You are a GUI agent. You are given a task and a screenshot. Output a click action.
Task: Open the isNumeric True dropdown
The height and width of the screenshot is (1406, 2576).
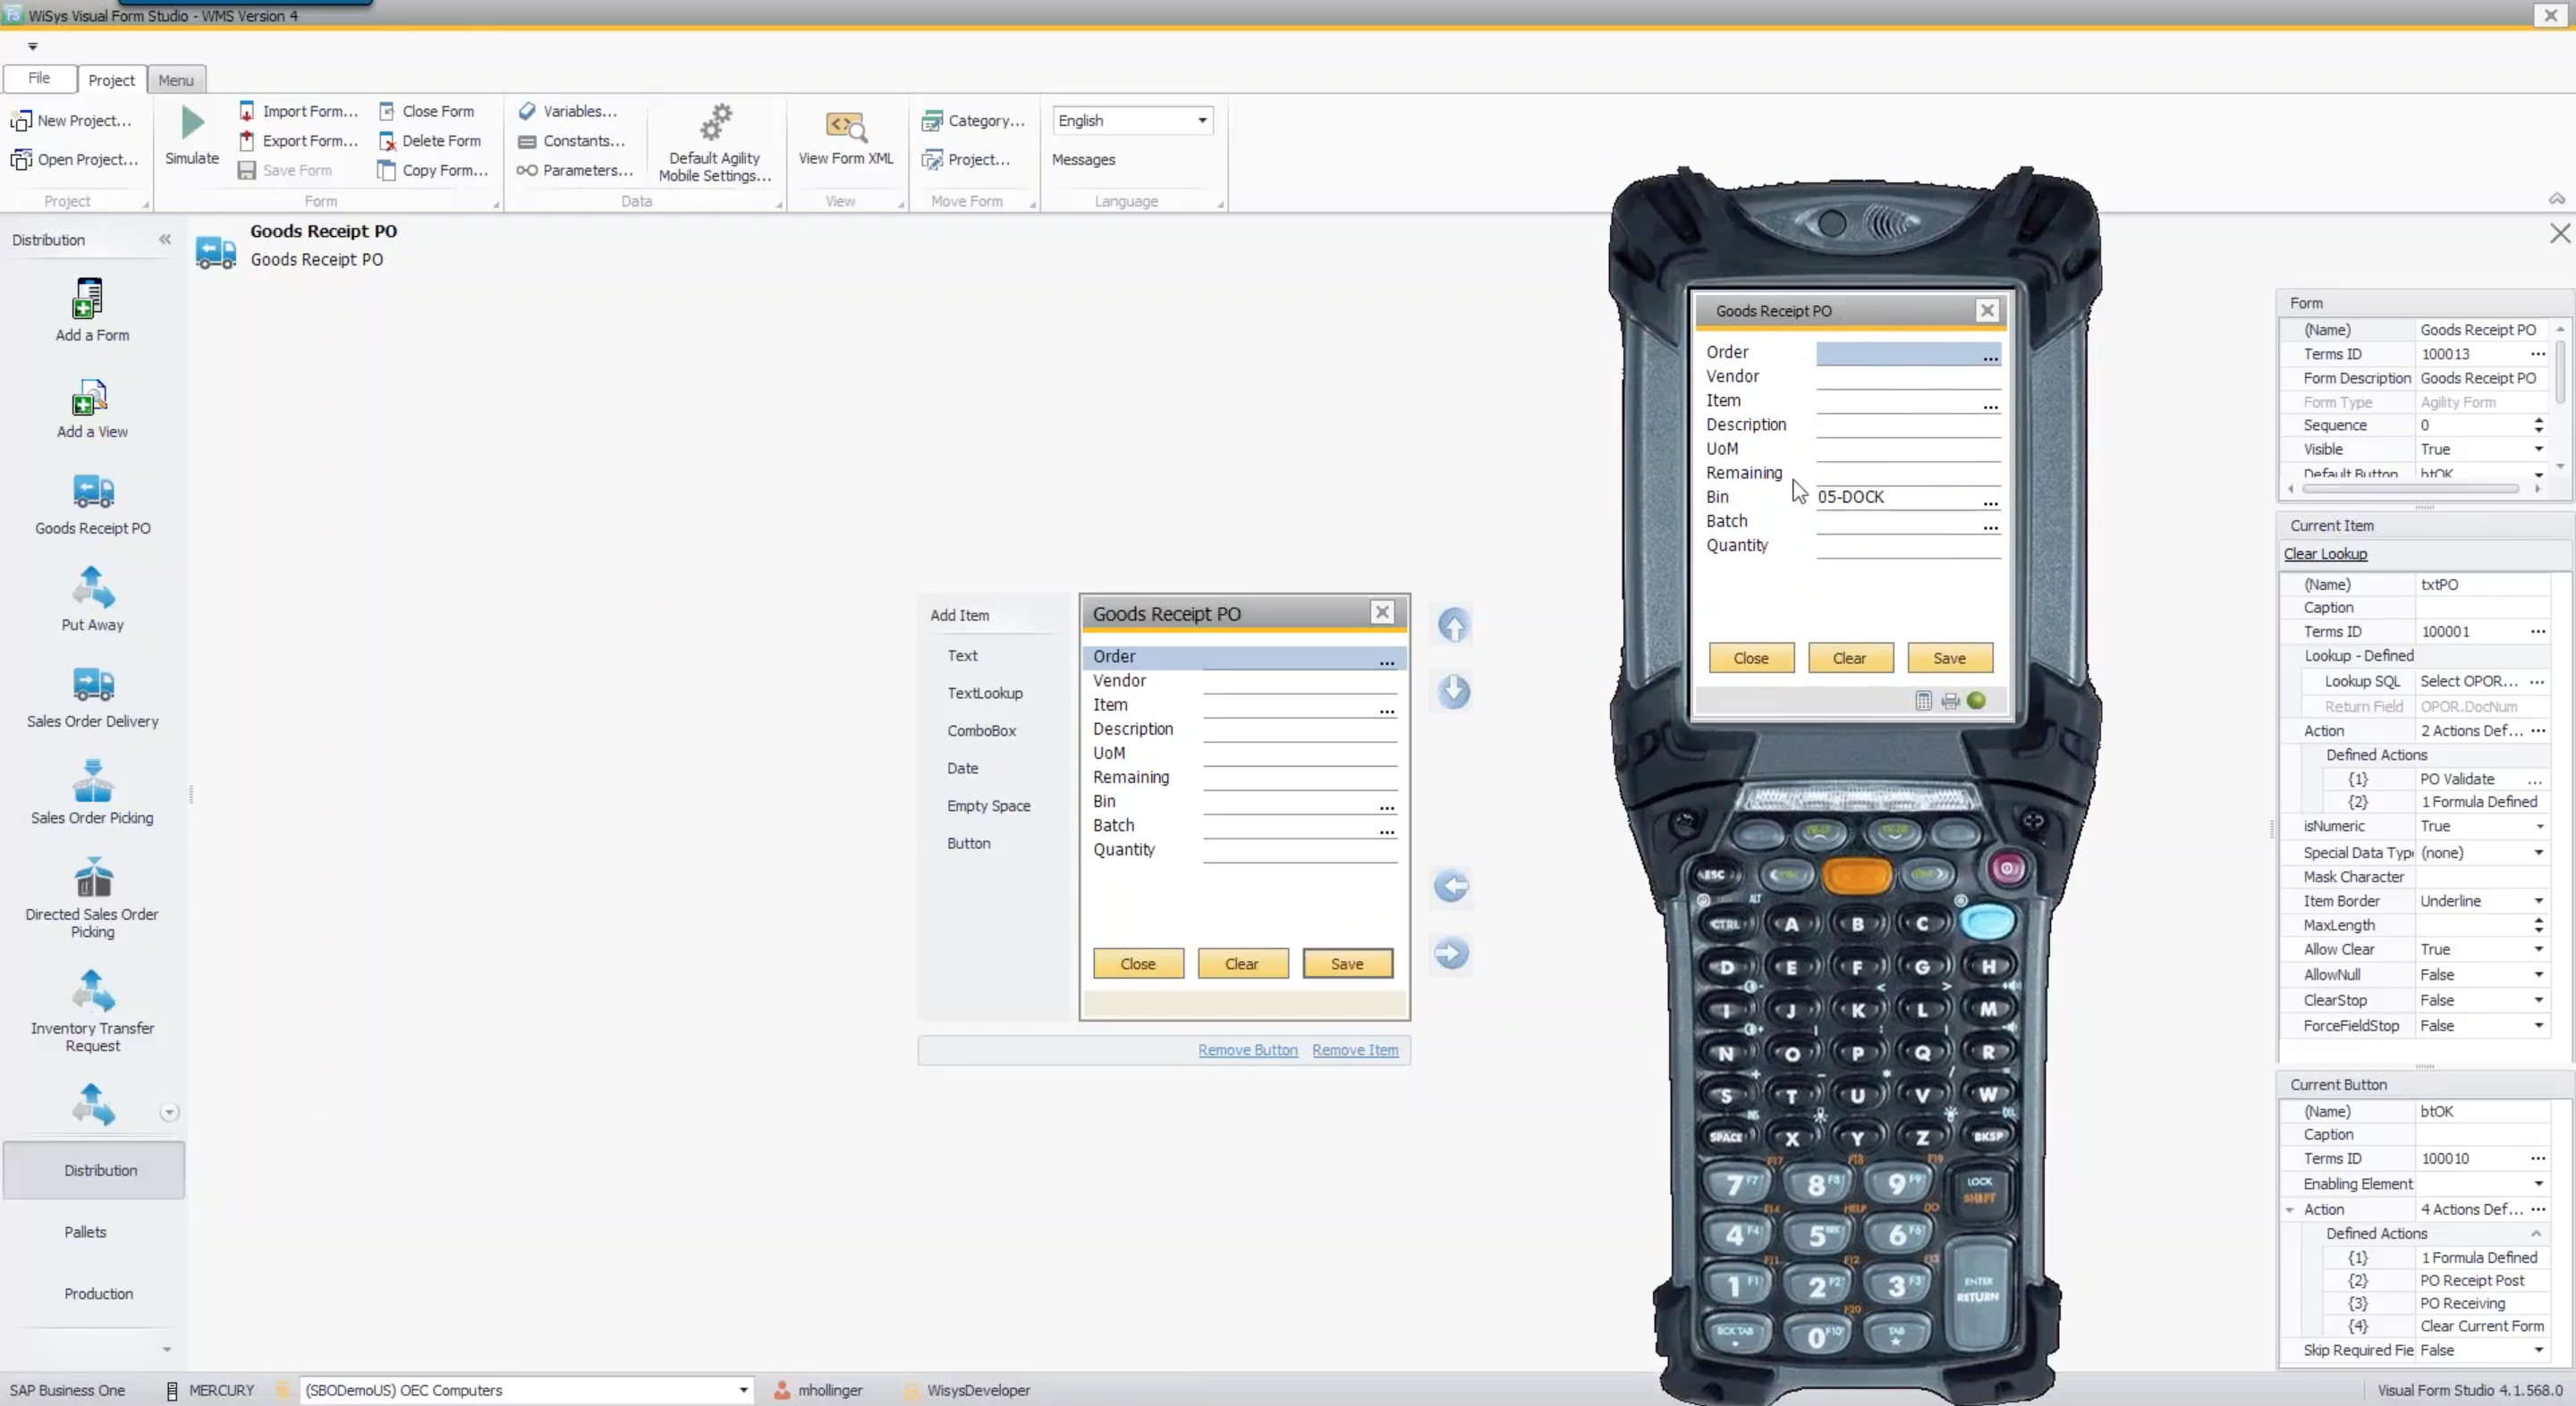(2538, 827)
